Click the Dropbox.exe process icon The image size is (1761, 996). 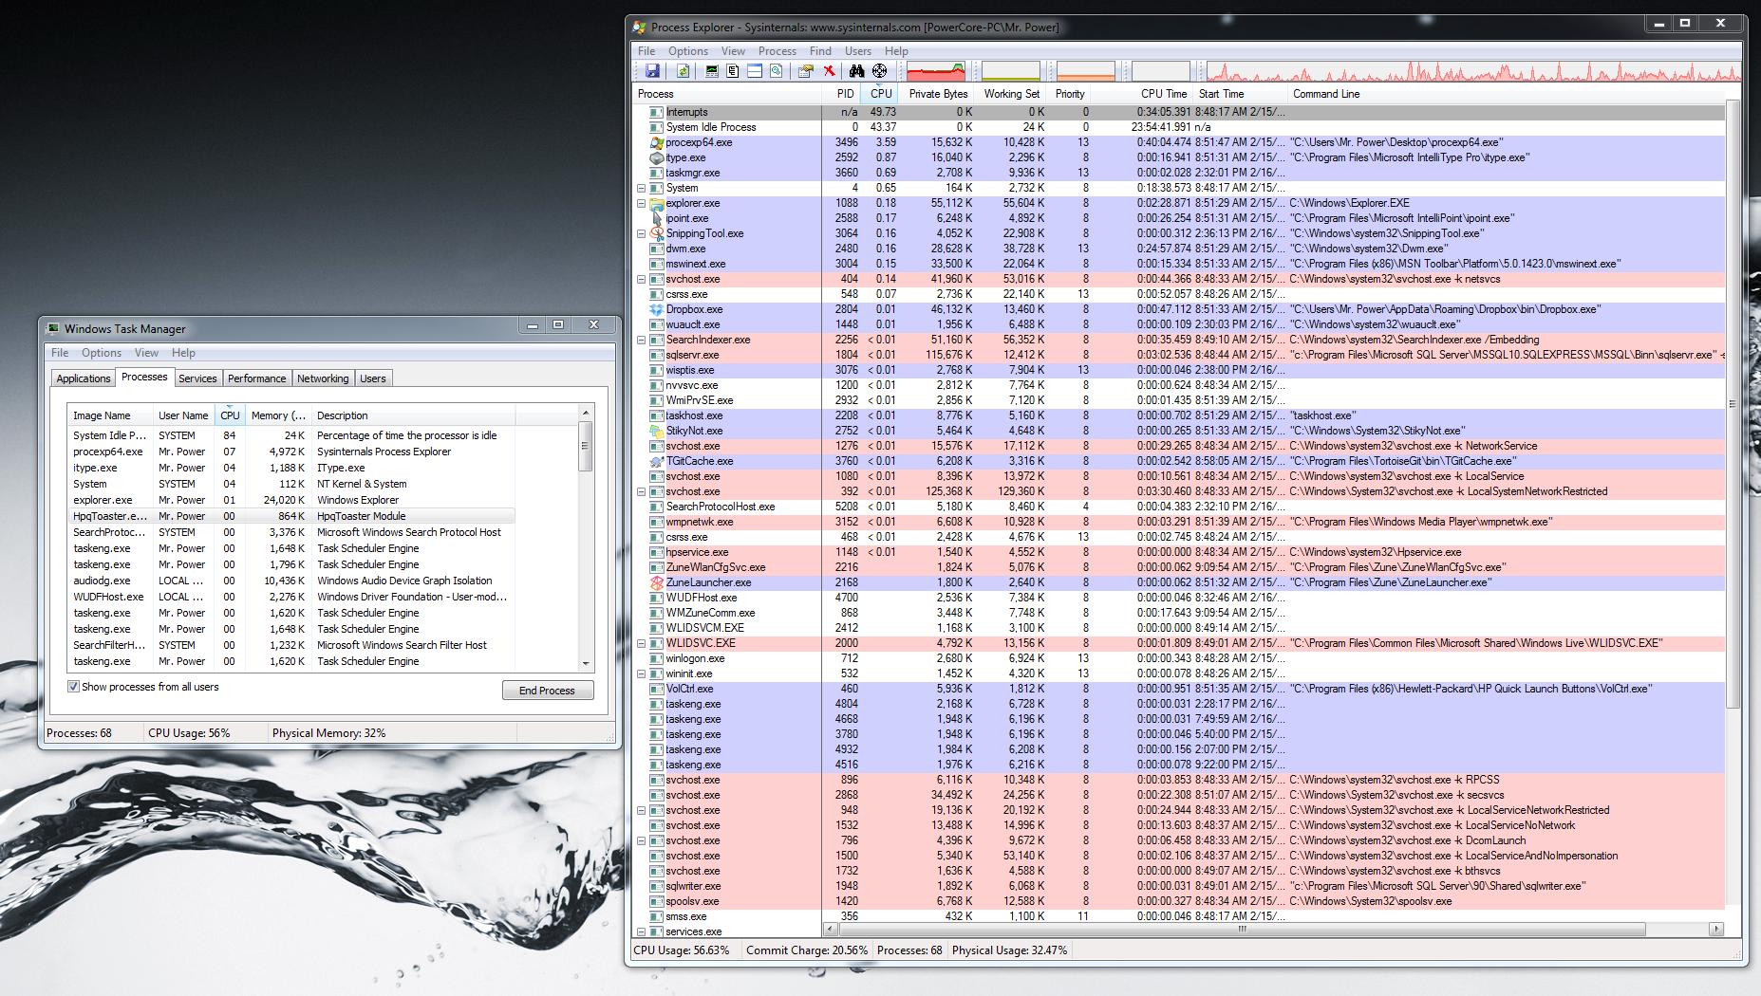click(656, 309)
